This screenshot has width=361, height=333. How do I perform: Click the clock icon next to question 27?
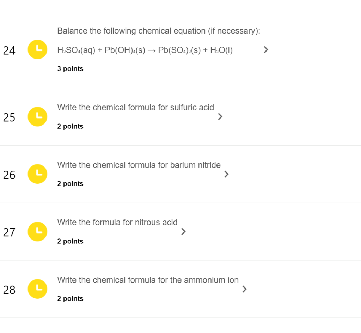[x=37, y=231]
